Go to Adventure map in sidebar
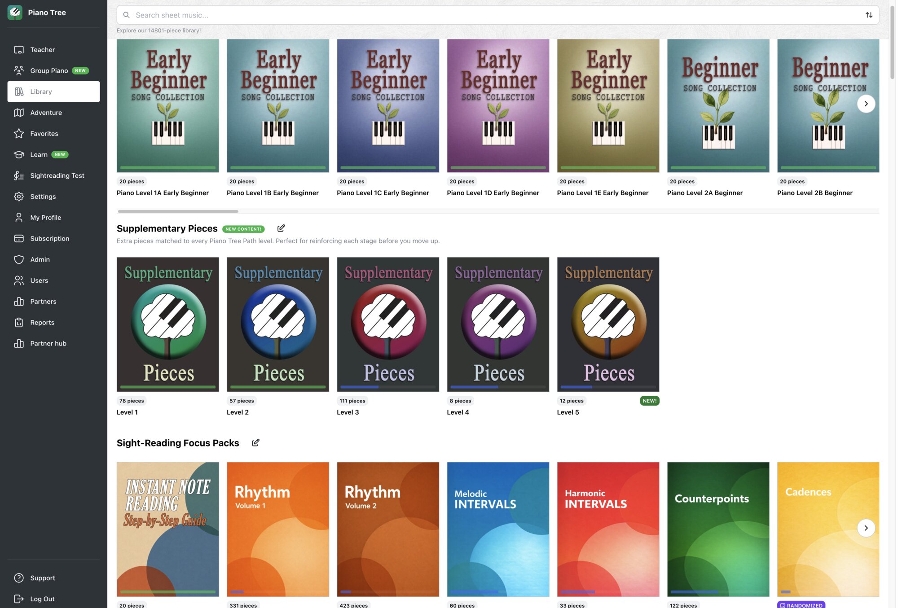This screenshot has width=898, height=608. click(53, 113)
